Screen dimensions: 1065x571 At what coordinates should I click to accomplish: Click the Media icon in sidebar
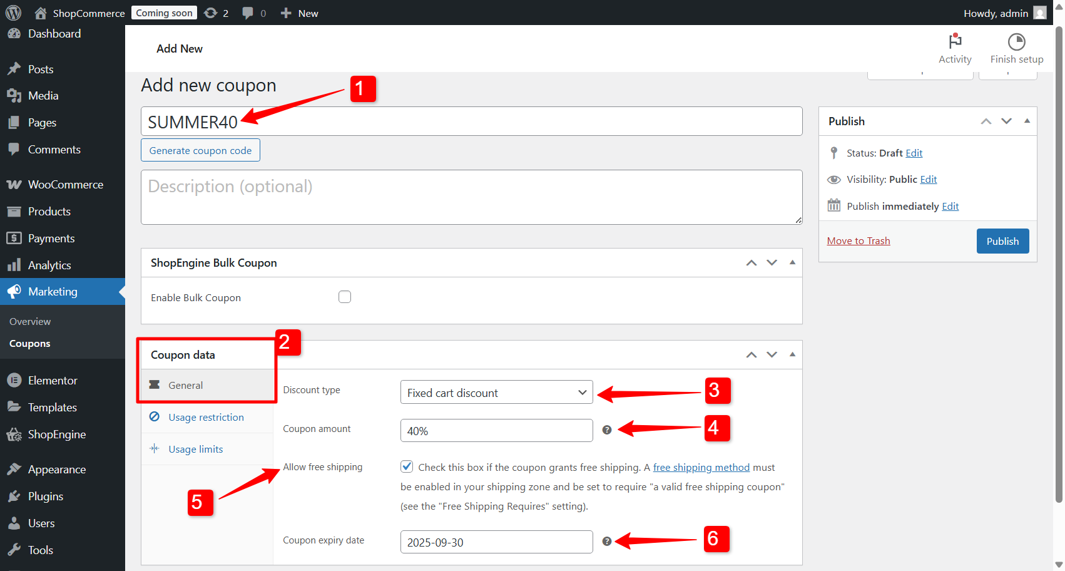coord(14,96)
